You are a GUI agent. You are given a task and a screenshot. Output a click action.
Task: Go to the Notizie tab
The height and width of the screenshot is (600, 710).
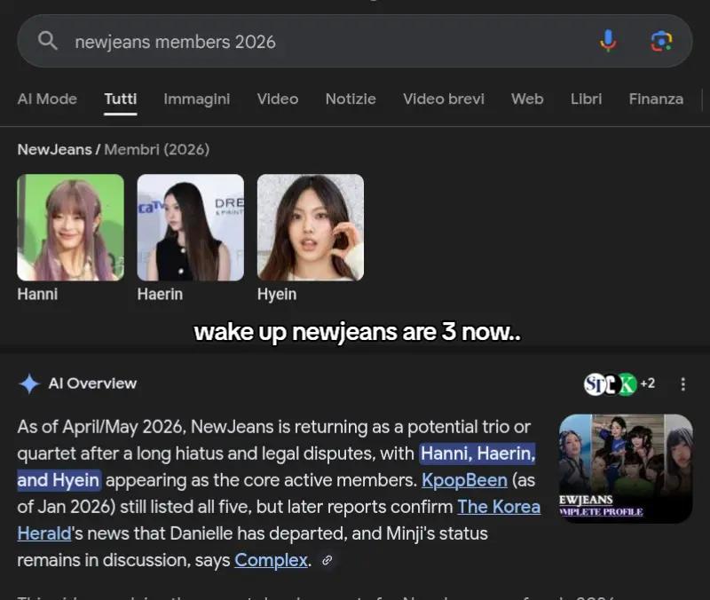coord(351,99)
